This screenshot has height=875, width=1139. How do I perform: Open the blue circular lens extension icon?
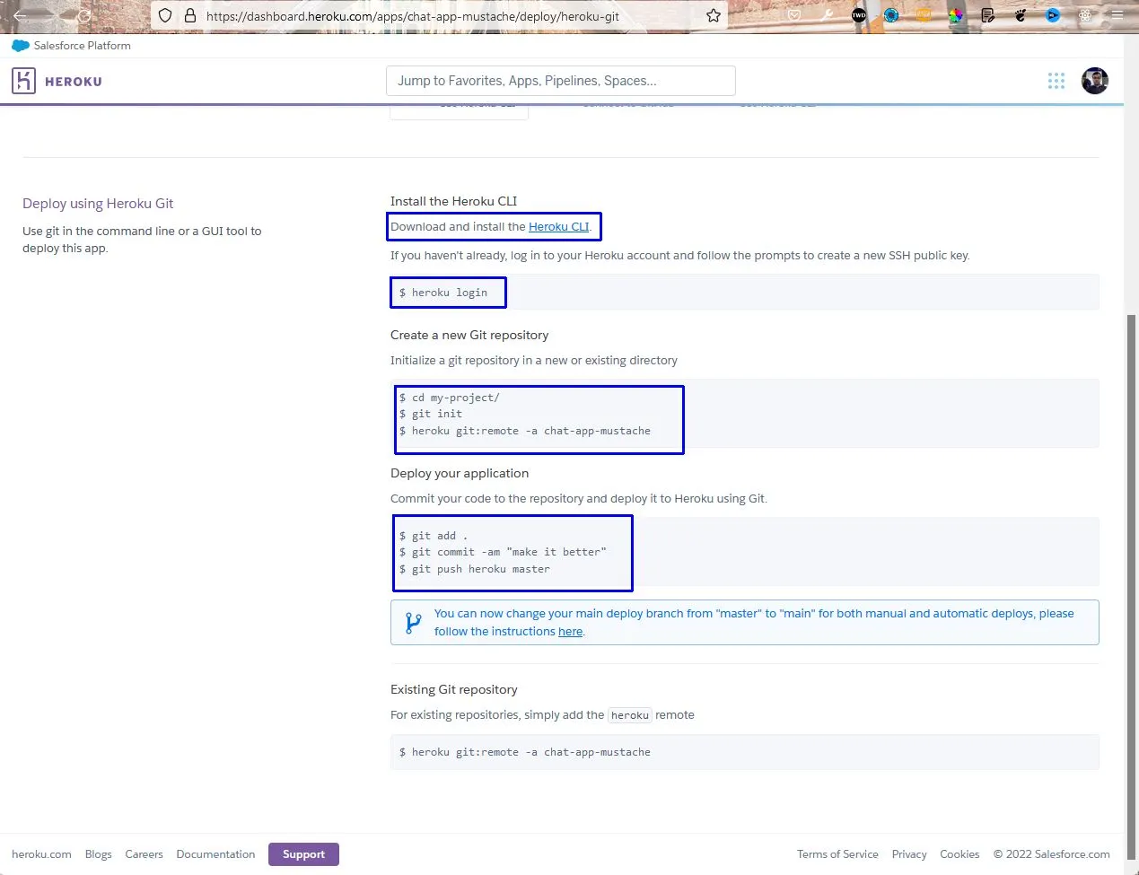891,15
